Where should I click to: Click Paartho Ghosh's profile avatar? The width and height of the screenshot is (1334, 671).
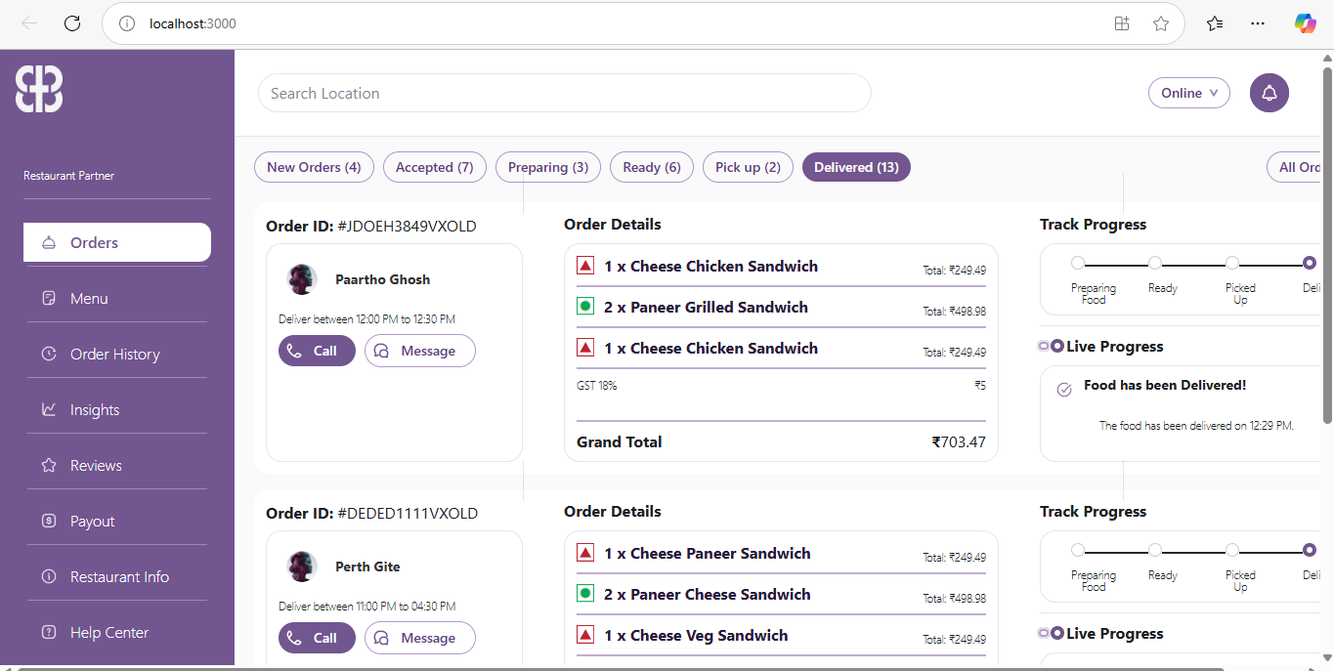pyautogui.click(x=302, y=279)
